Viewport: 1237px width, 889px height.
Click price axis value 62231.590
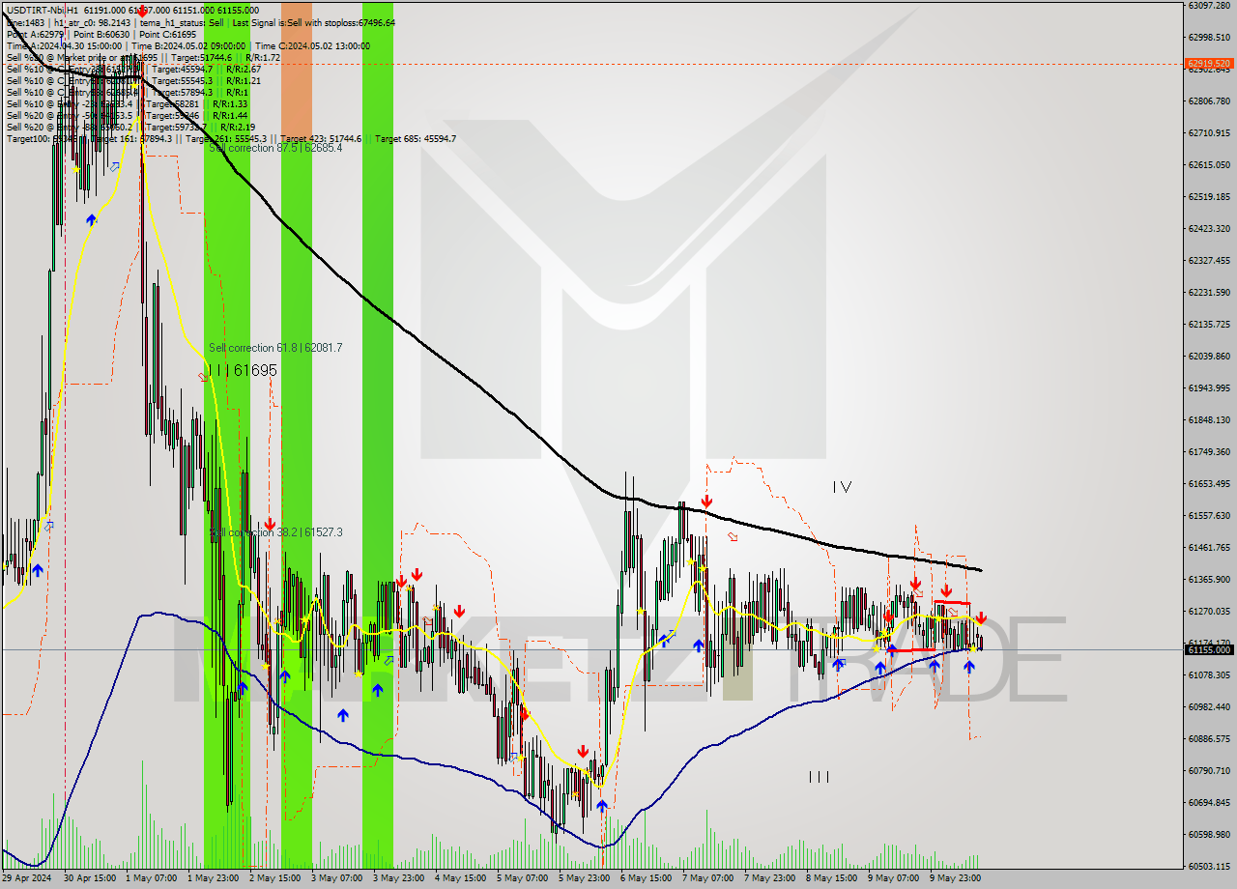click(x=1209, y=292)
